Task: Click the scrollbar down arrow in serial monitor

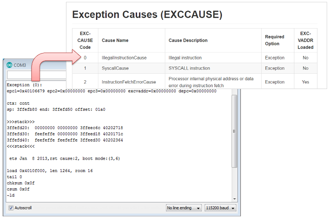Action: pos(234,199)
